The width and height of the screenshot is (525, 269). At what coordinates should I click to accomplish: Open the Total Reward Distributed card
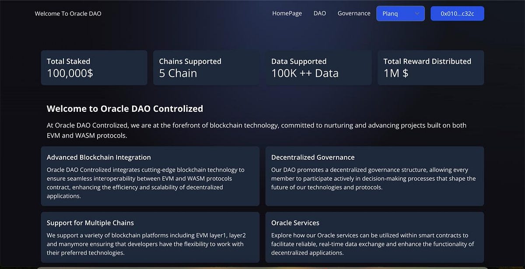(x=430, y=68)
